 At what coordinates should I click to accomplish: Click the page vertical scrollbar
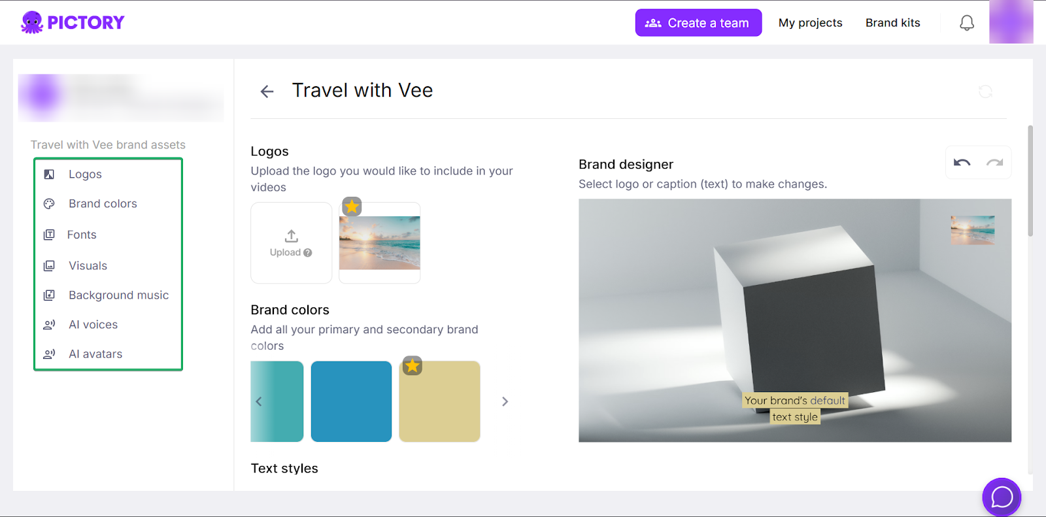click(1030, 181)
